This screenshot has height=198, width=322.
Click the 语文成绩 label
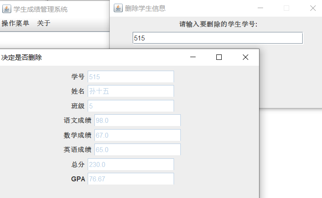(77, 120)
